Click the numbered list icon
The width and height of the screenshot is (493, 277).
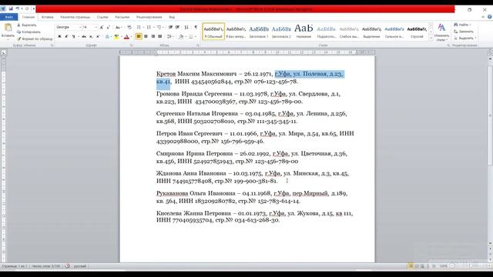click(x=149, y=28)
